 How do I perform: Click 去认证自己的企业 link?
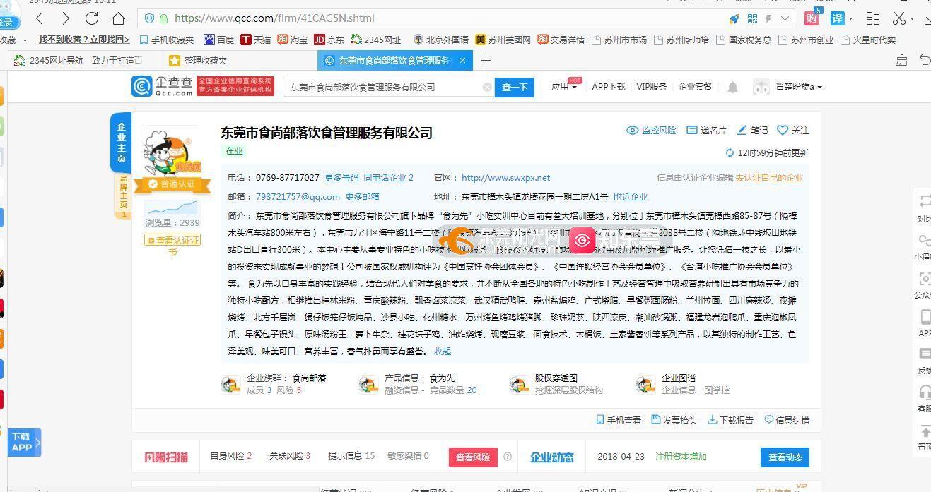769,178
